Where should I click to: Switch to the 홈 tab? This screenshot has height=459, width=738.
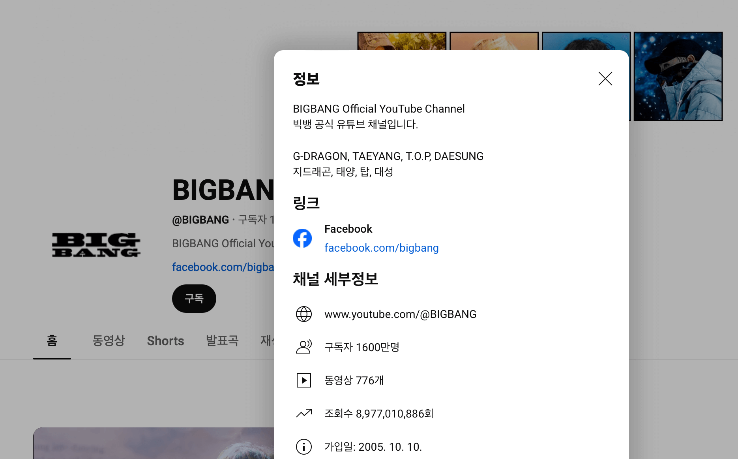pyautogui.click(x=52, y=340)
